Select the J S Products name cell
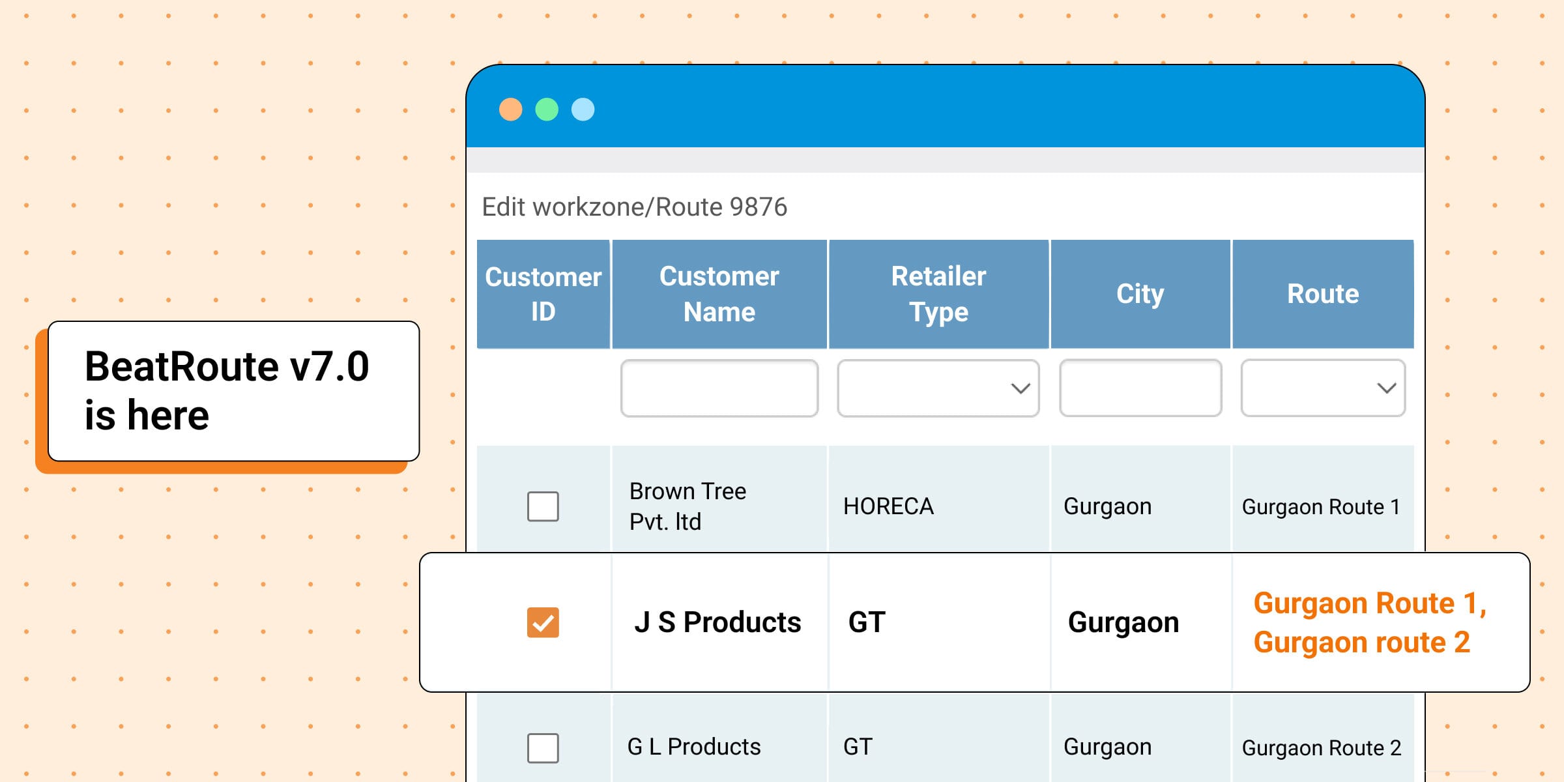Screen dimensions: 1564x782 tap(717, 622)
